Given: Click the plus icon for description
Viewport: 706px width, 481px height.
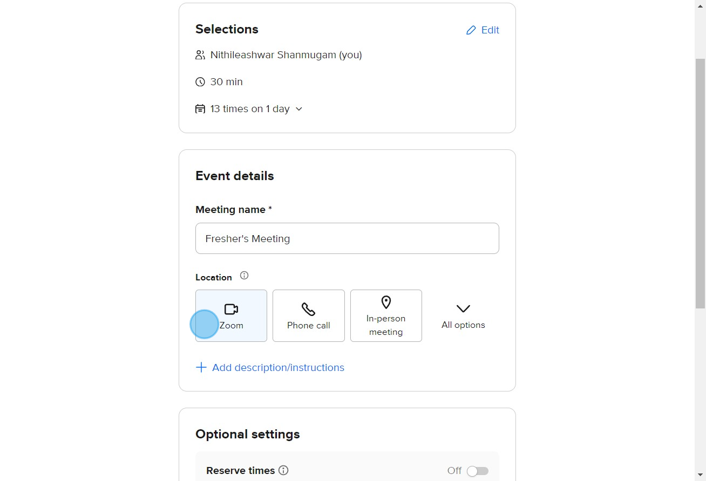Looking at the screenshot, I should tap(201, 368).
